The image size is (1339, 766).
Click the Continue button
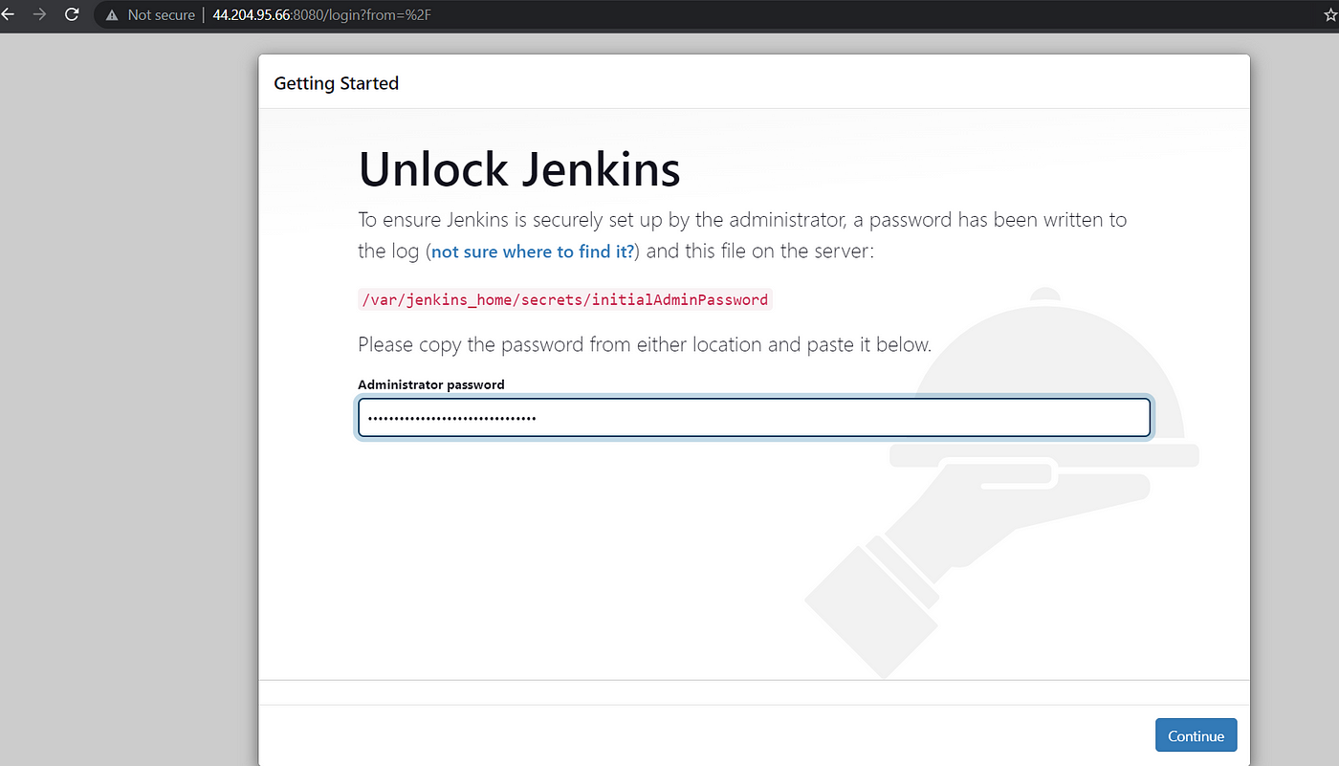click(x=1196, y=735)
